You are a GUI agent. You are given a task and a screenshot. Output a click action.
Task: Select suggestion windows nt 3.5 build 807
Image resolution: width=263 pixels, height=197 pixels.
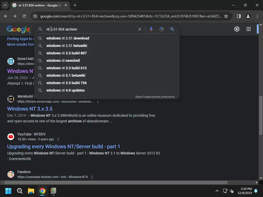tap(107, 53)
